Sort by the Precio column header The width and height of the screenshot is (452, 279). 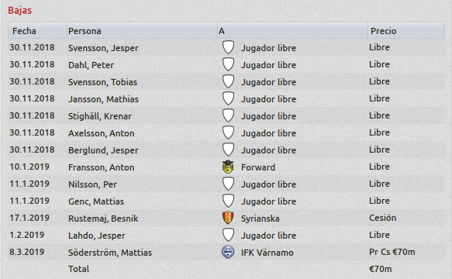coord(406,30)
